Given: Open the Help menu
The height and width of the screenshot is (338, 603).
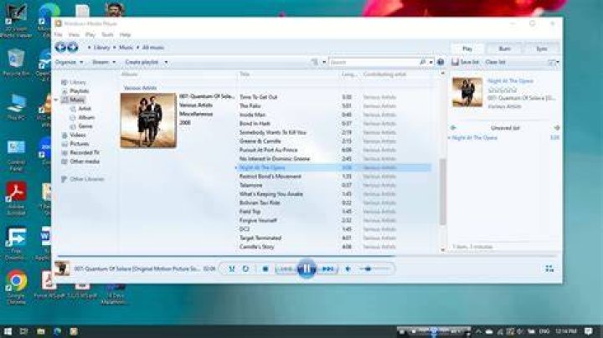Looking at the screenshot, I should tap(125, 34).
